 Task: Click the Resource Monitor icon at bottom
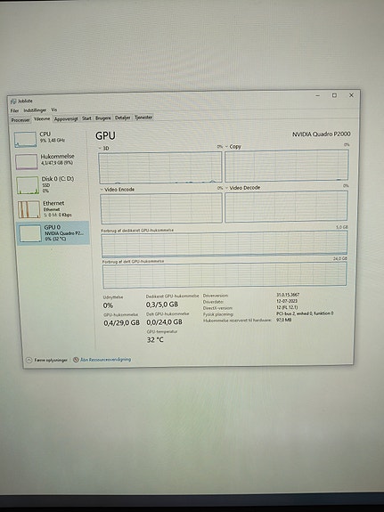(x=76, y=360)
